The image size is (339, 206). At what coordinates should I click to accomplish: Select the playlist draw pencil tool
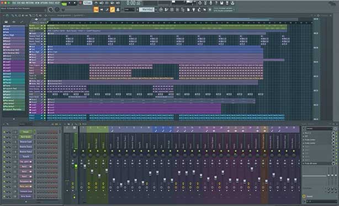(13, 15)
